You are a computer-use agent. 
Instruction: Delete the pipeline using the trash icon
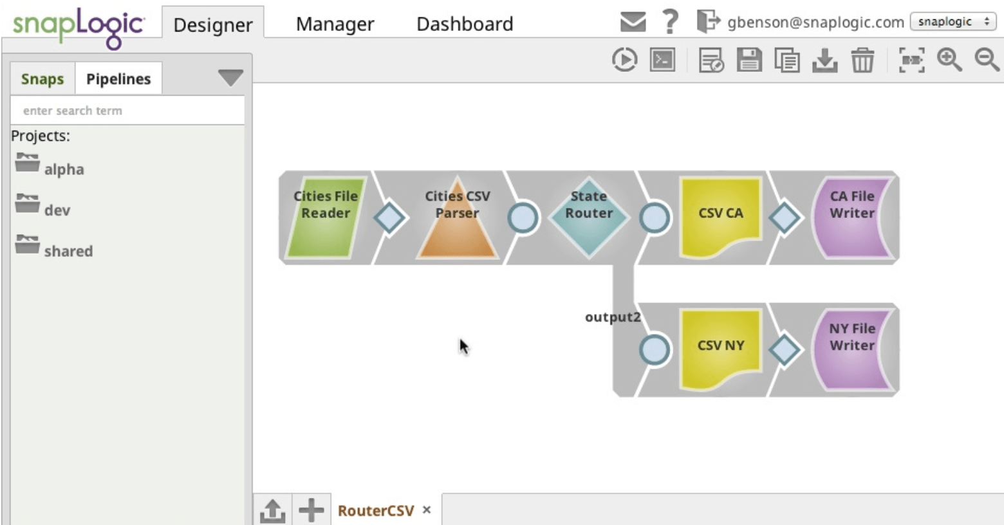pos(862,60)
